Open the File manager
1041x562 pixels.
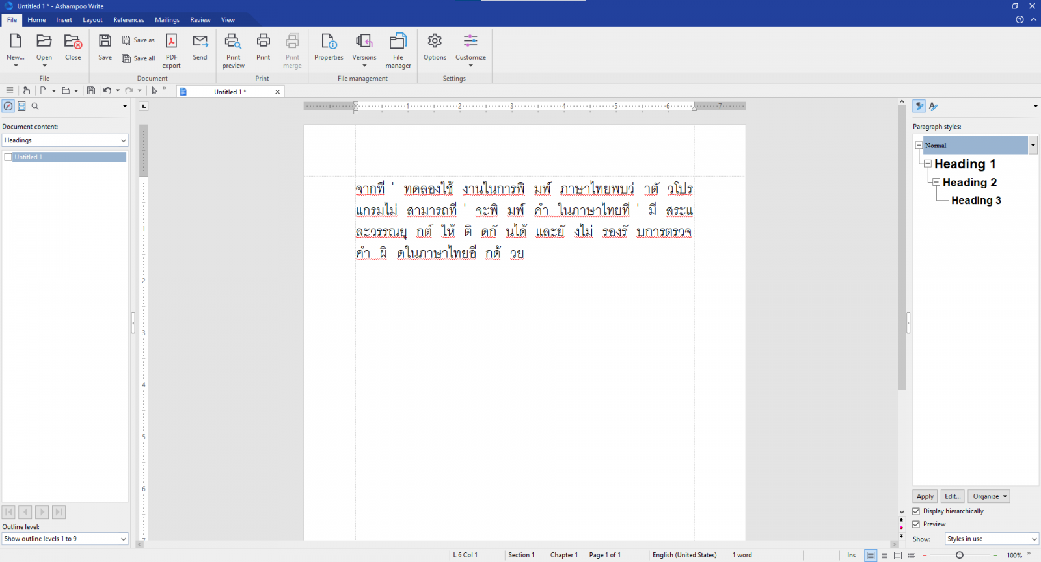tap(398, 42)
